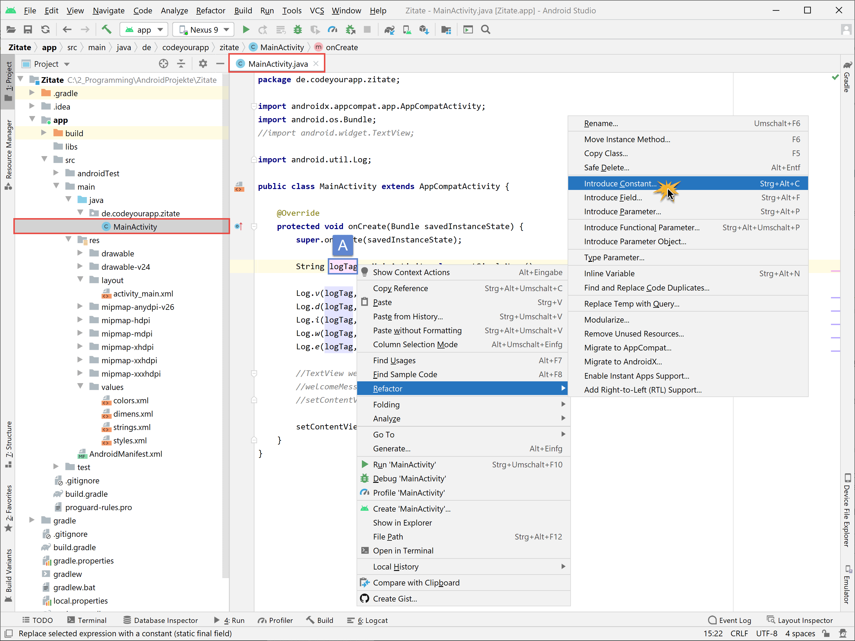Open the app run configuration dropdown

pyautogui.click(x=144, y=30)
